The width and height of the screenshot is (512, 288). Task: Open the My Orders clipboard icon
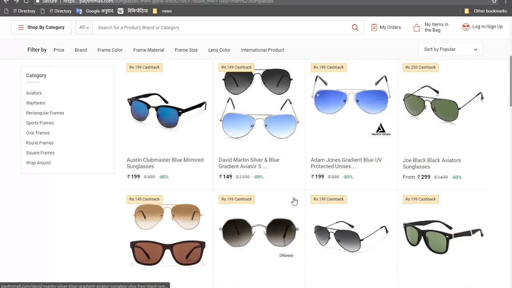click(374, 27)
